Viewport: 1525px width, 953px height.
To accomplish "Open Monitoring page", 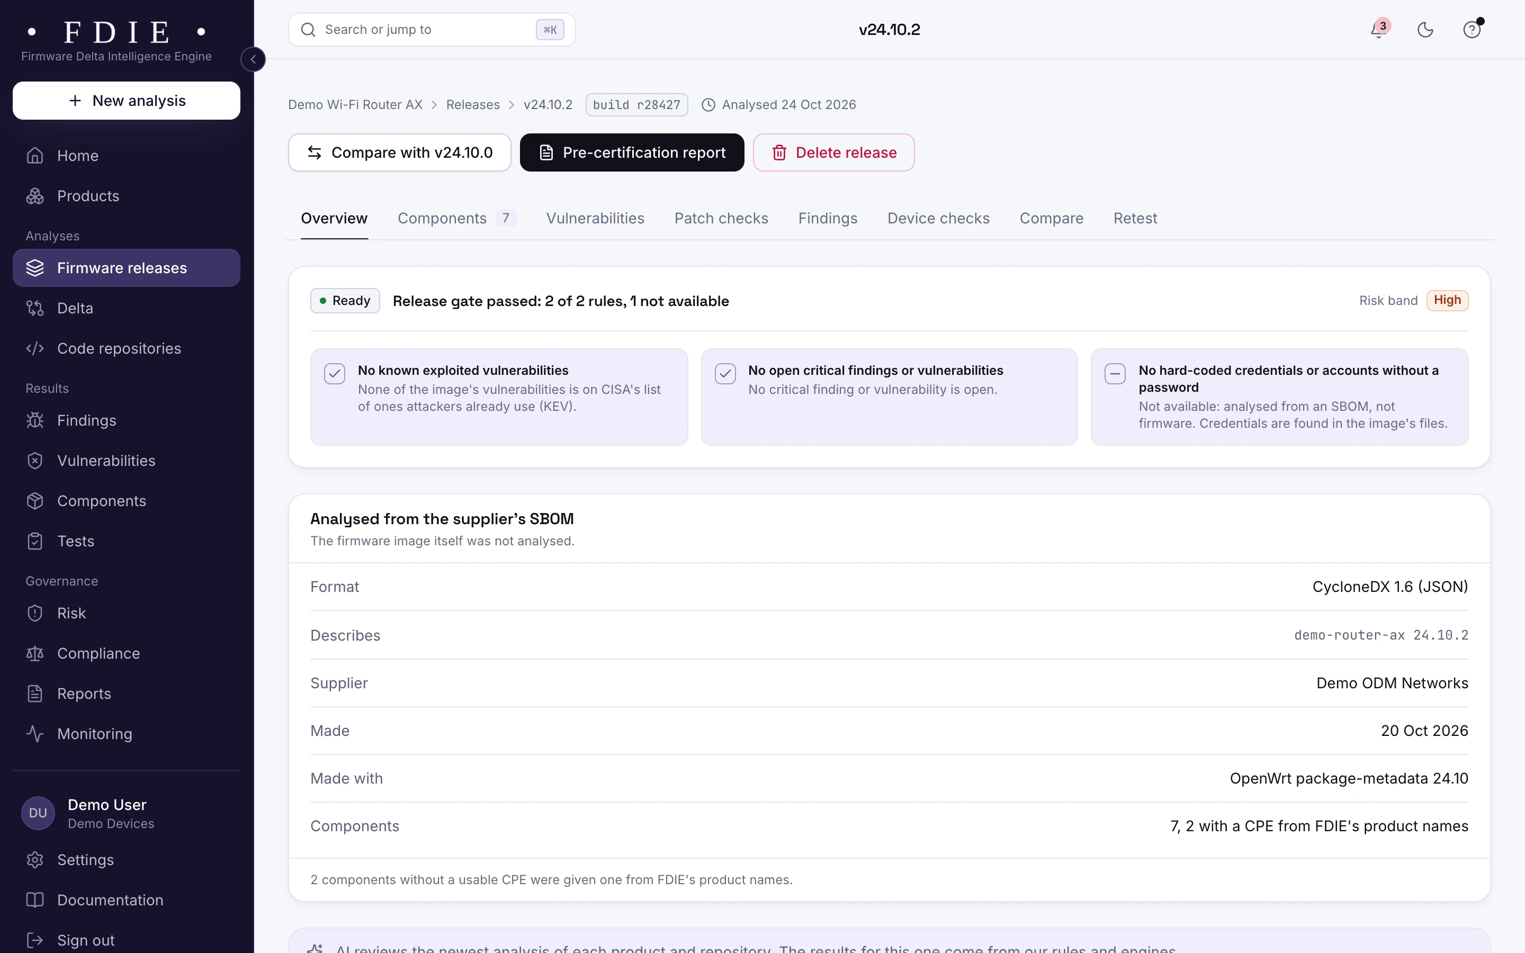I will (126, 734).
